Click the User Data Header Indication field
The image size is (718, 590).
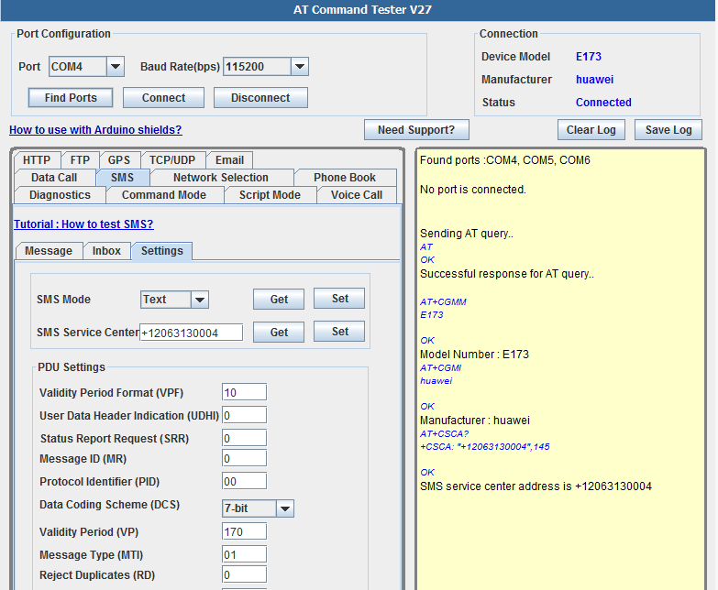pos(245,415)
